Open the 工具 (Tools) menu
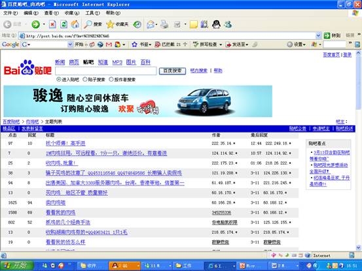 pos(92,13)
